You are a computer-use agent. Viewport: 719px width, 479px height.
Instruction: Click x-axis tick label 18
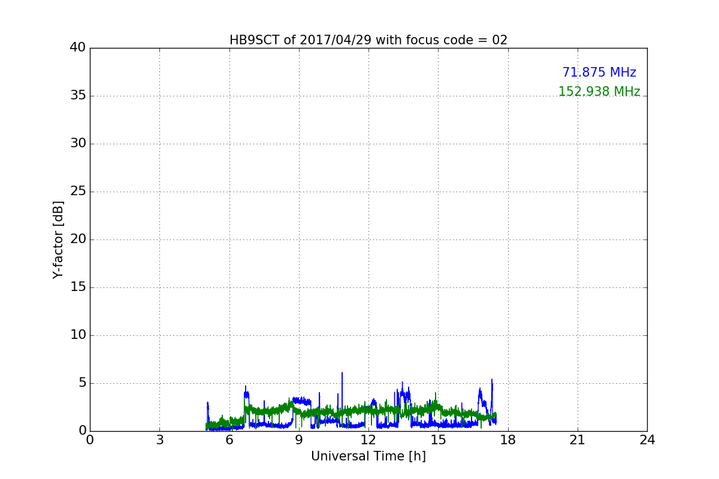[x=508, y=440]
